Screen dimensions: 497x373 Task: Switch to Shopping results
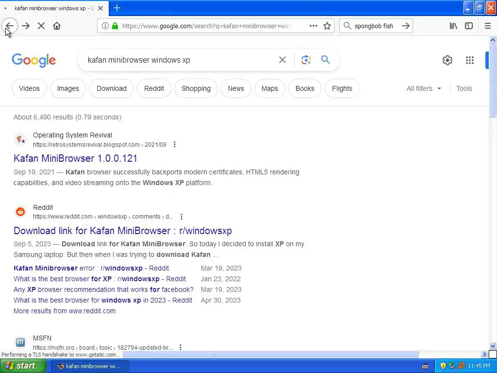click(196, 88)
